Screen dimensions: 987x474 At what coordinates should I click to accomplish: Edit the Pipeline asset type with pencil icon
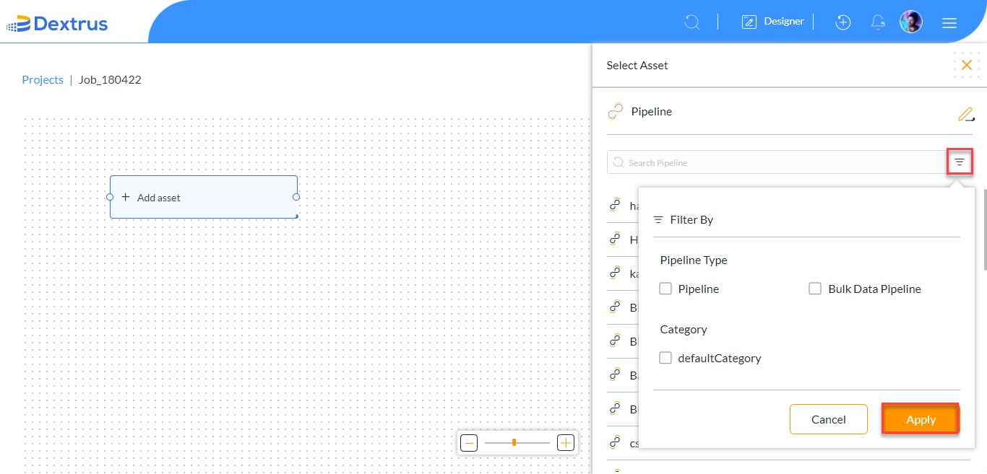point(966,114)
